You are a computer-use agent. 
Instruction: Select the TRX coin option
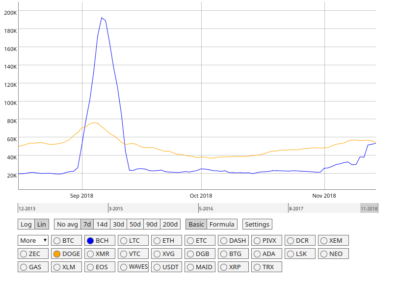[x=257, y=267]
